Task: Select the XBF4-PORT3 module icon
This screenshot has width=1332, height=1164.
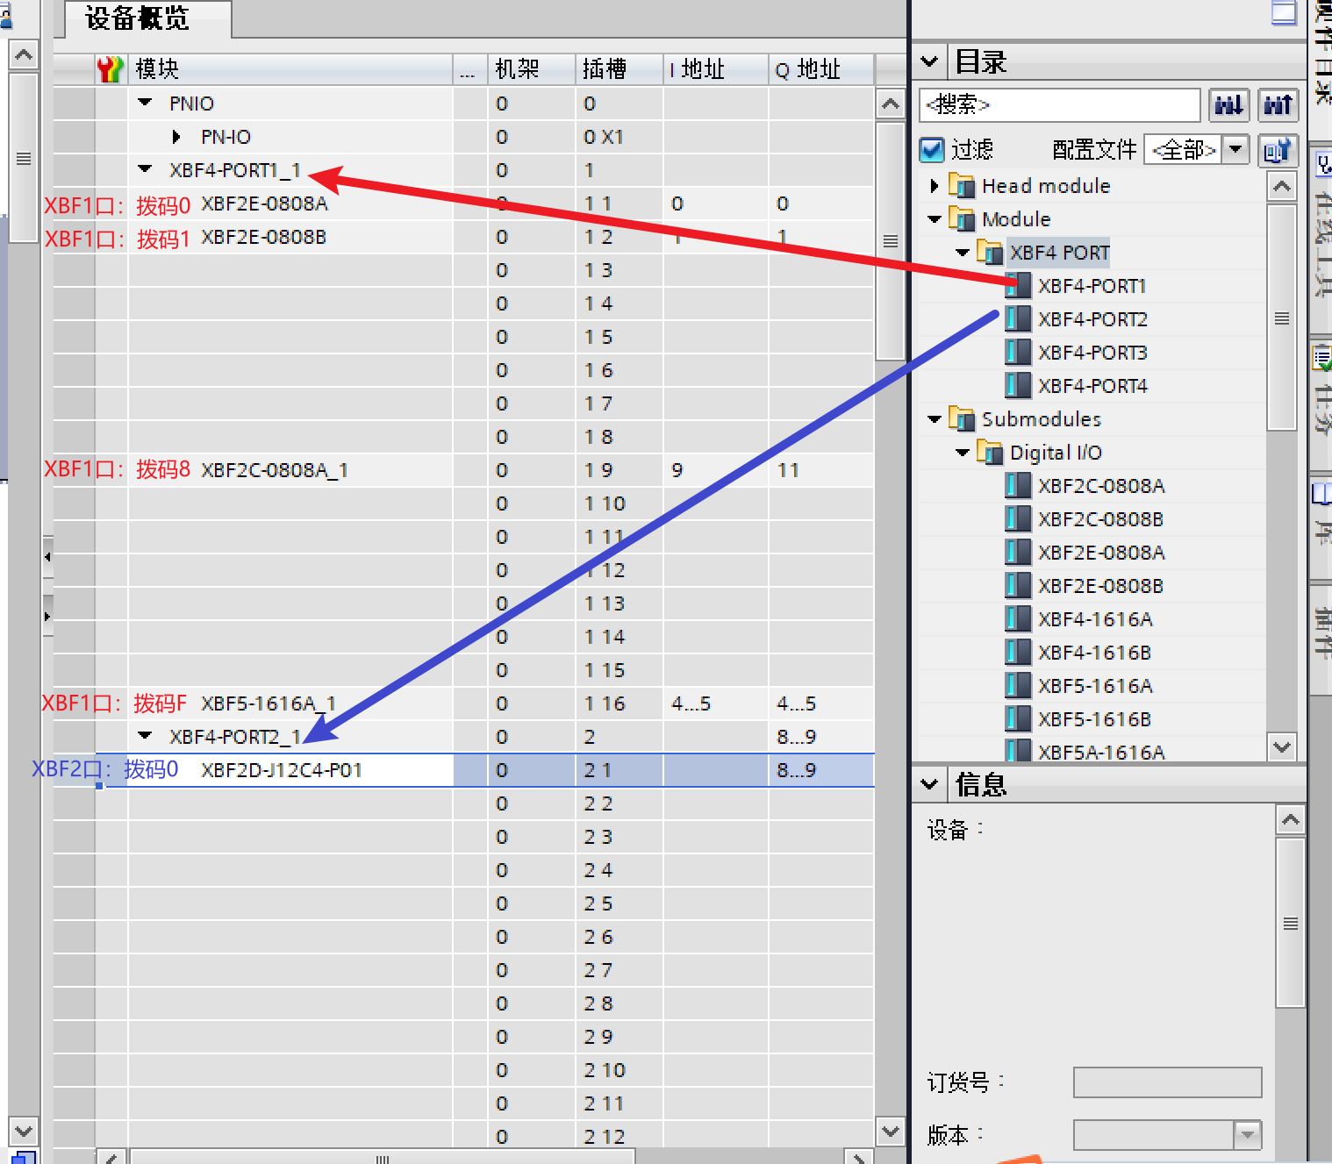Action: (1018, 353)
